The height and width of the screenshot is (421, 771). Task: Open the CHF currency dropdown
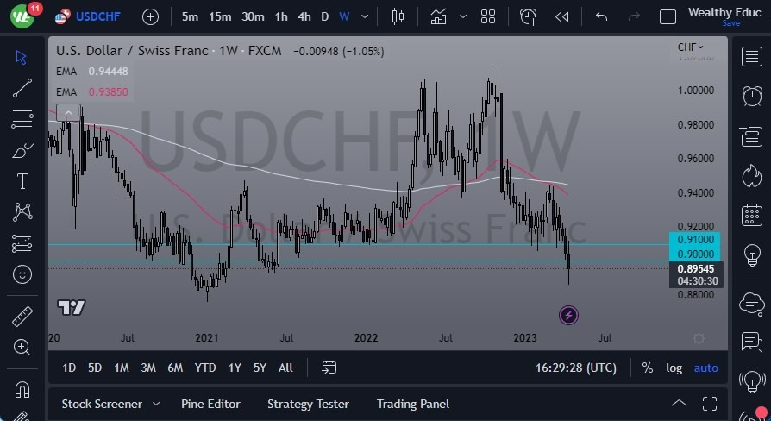690,47
